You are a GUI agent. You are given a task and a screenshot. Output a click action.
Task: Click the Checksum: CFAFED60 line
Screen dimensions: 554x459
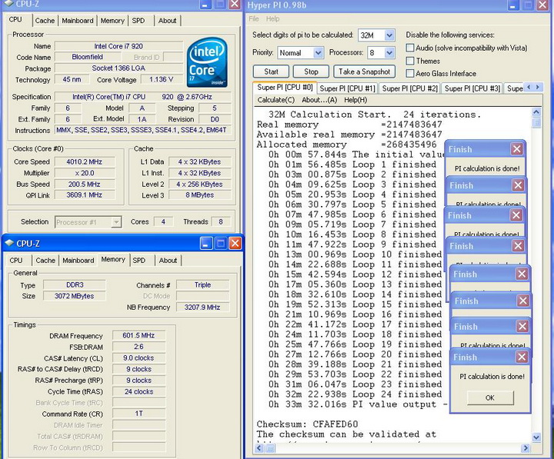point(307,424)
